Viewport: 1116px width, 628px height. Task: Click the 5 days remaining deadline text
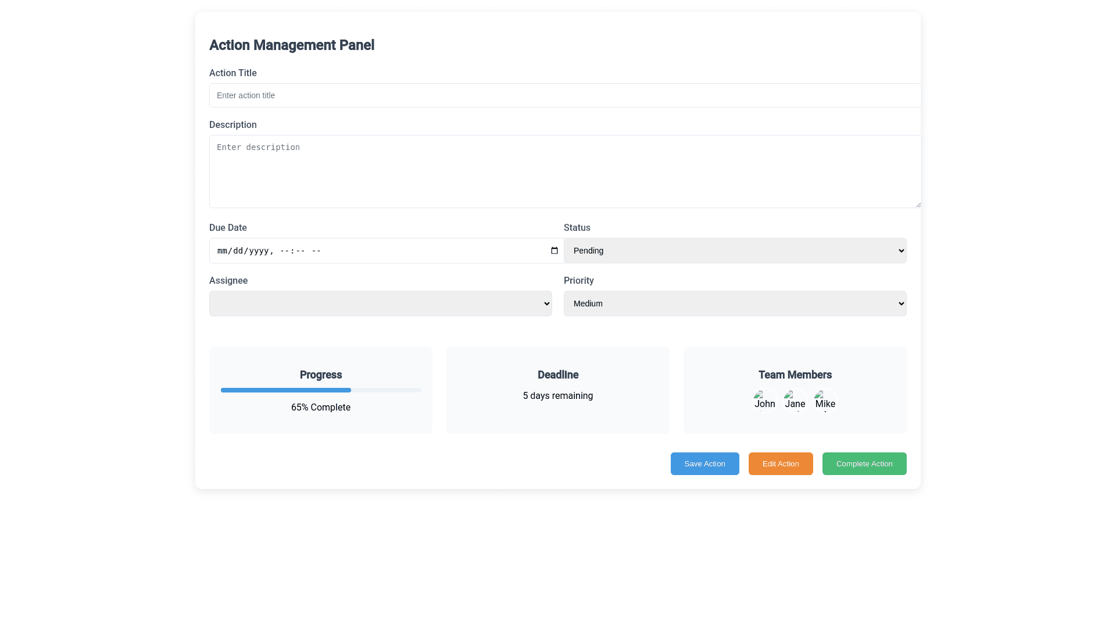557,395
